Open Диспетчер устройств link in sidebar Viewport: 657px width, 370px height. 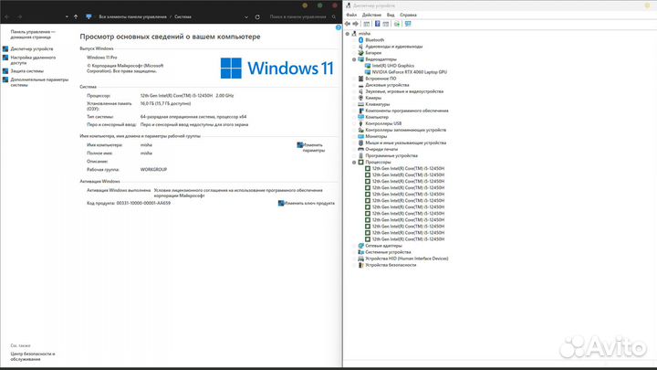click(32, 48)
